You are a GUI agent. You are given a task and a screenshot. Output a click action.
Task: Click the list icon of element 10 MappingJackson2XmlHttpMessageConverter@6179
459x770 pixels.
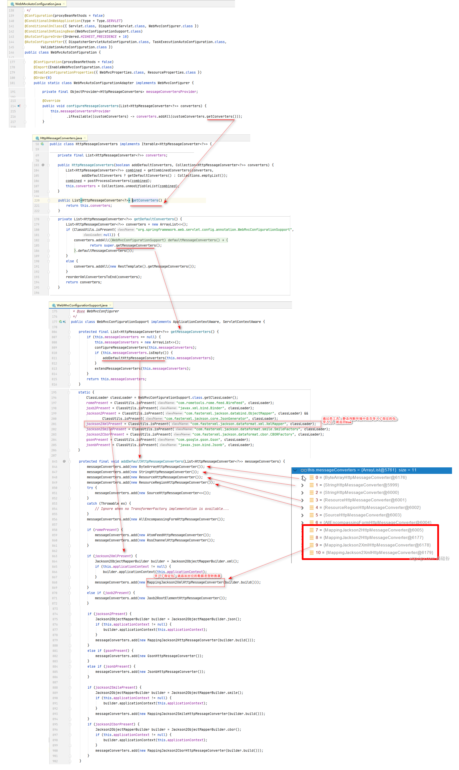tap(312, 553)
